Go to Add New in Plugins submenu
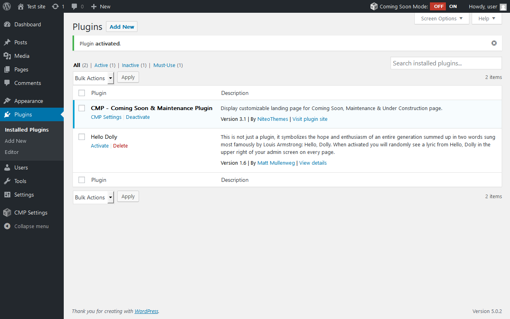 pos(16,141)
